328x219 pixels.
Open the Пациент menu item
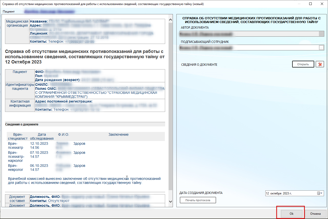click(x=9, y=12)
